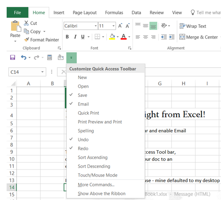Image resolution: width=221 pixels, height=200 pixels.
Task: Click the Cut scissors icon
Action: coord(26,23)
